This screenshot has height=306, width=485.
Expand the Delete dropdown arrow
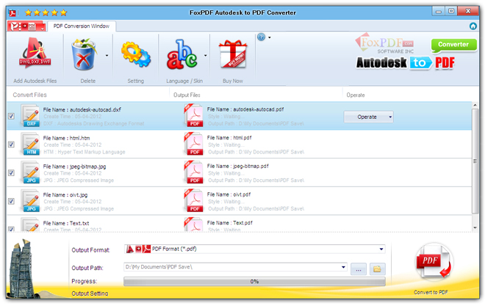point(107,56)
